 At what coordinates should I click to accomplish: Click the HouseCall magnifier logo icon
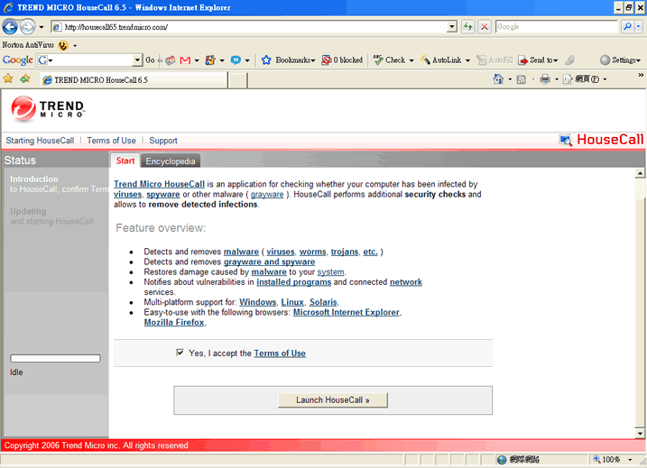[566, 140]
